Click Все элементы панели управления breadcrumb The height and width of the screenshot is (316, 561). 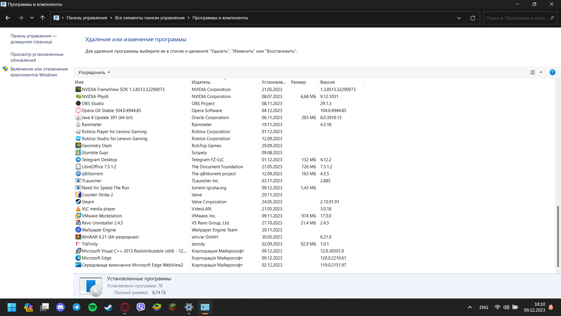point(150,18)
